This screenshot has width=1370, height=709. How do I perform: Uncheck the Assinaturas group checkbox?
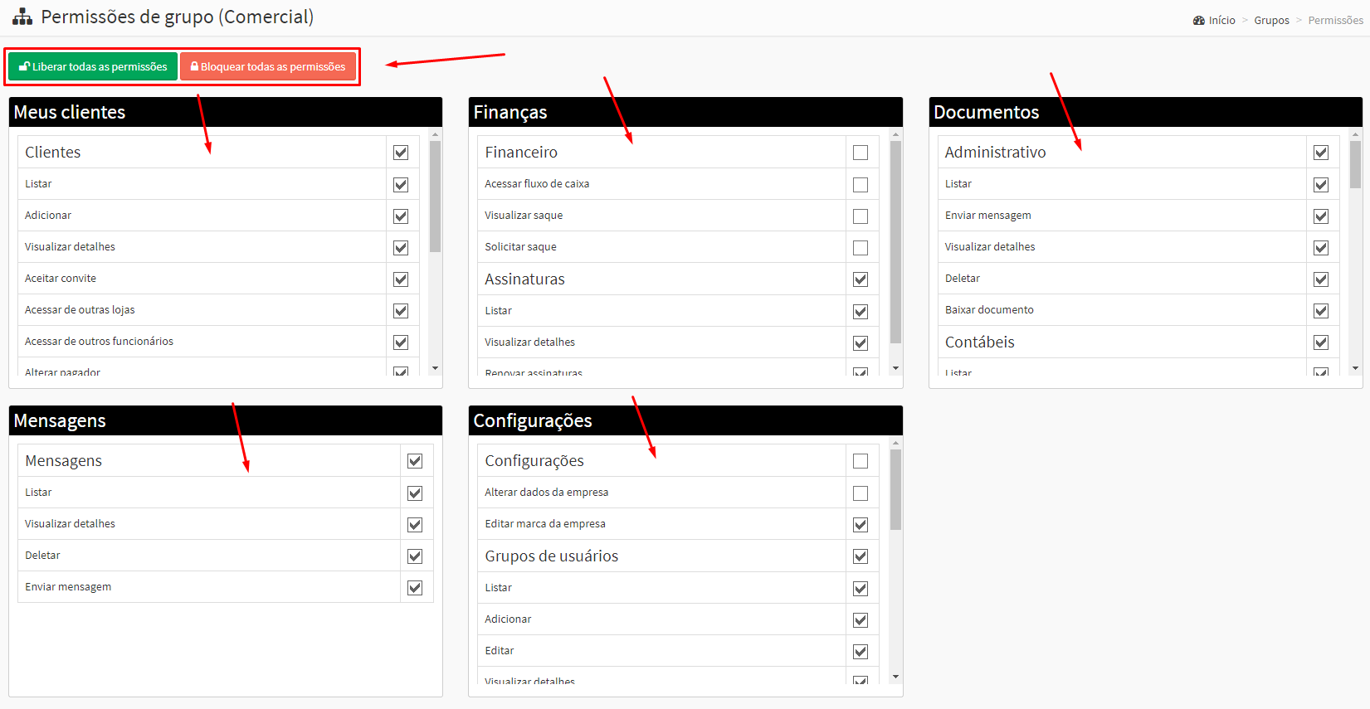[x=861, y=279]
